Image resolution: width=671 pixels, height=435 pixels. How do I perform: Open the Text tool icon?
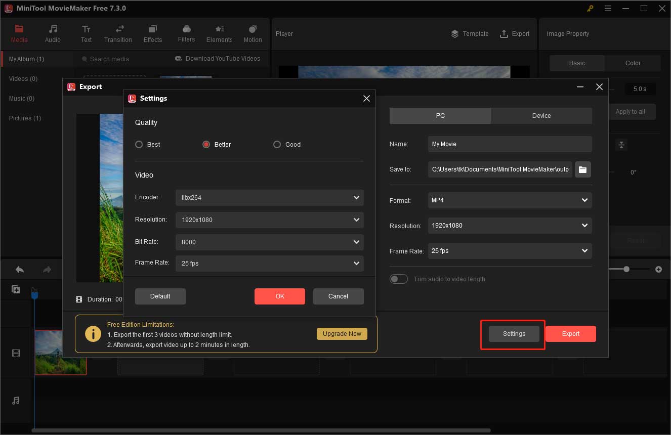(86, 29)
